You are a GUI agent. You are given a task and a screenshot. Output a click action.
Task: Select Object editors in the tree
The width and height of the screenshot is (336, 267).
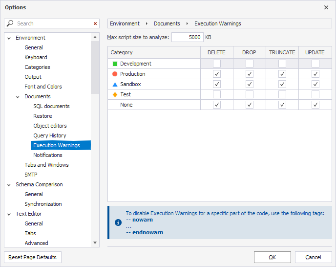click(x=50, y=126)
